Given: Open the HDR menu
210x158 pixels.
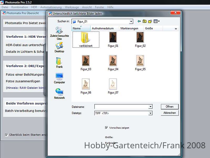Looking at the screenshot, I should [x=34, y=7].
